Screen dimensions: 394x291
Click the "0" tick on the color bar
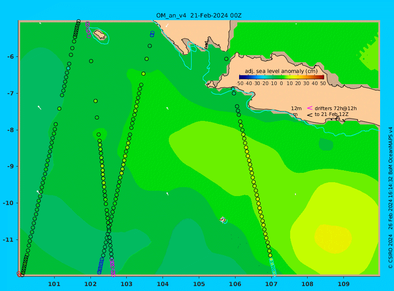282,83
